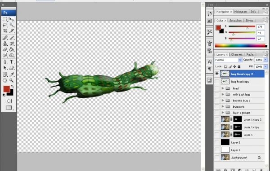Open the Layers panel options menu

point(266,55)
